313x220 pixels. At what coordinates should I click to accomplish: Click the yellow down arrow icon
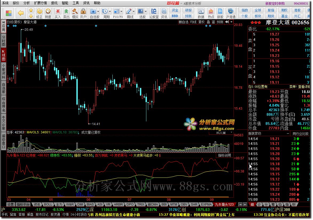(x=31, y=16)
